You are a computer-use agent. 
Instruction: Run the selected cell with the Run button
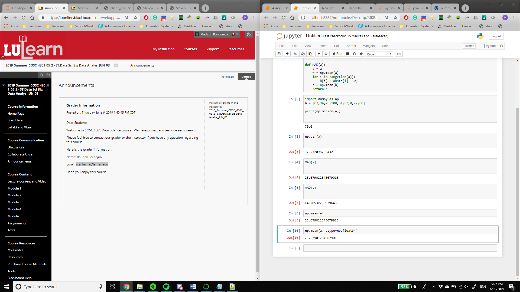tap(337, 54)
